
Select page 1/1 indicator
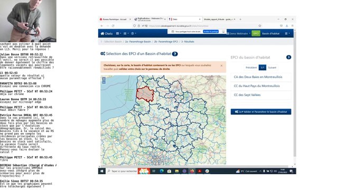point(262,68)
